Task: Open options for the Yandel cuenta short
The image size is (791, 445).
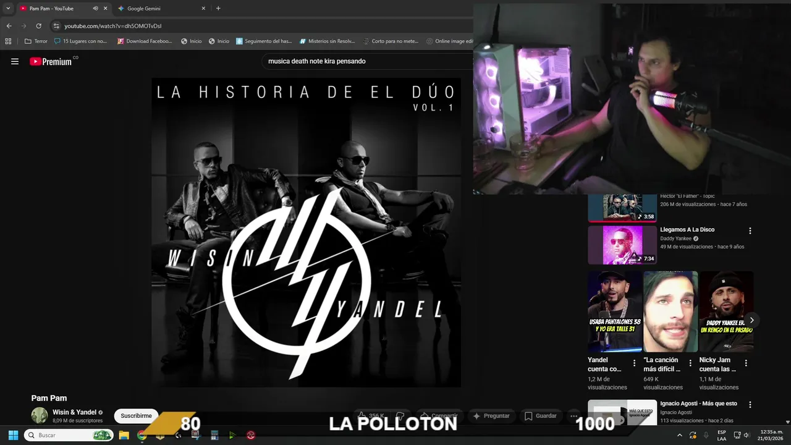Action: coord(634,363)
